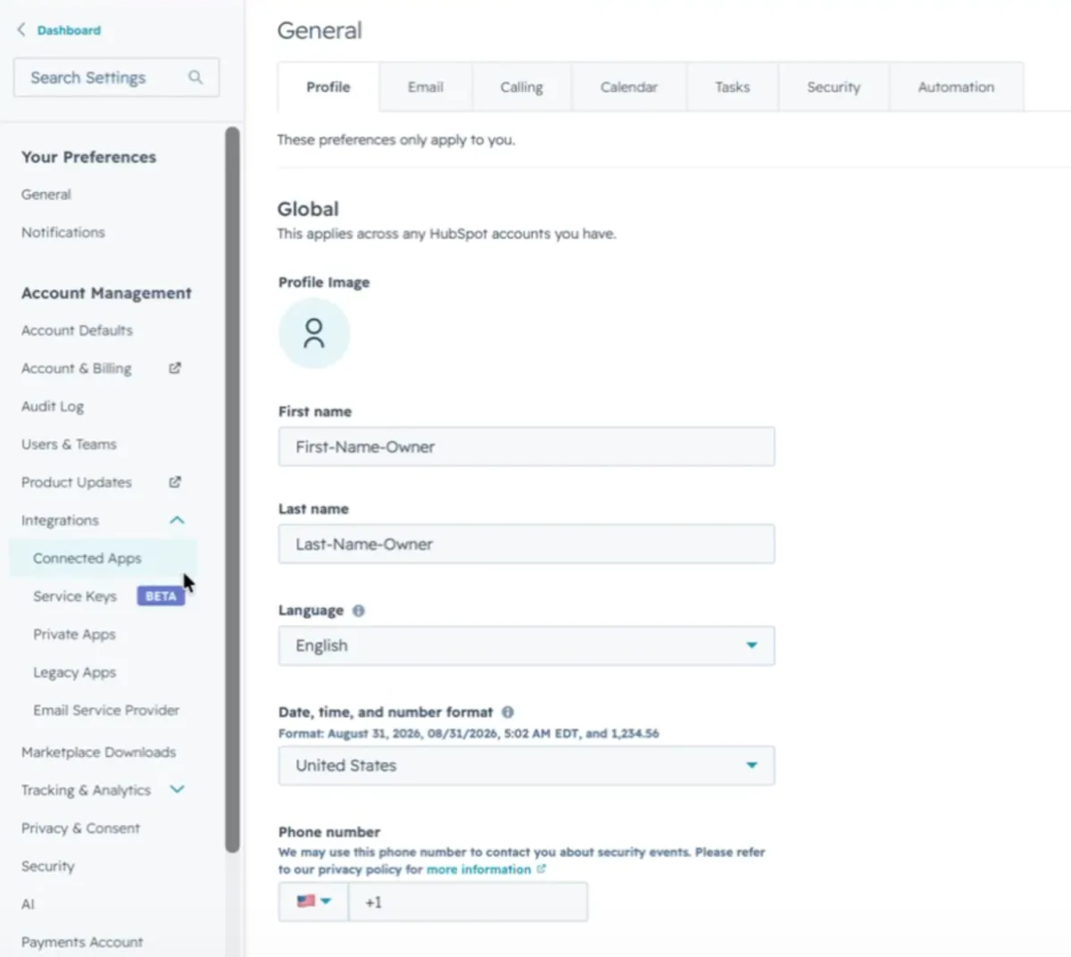This screenshot has height=957, width=1071.
Task: Open General under Your Preferences
Action: coord(46,194)
